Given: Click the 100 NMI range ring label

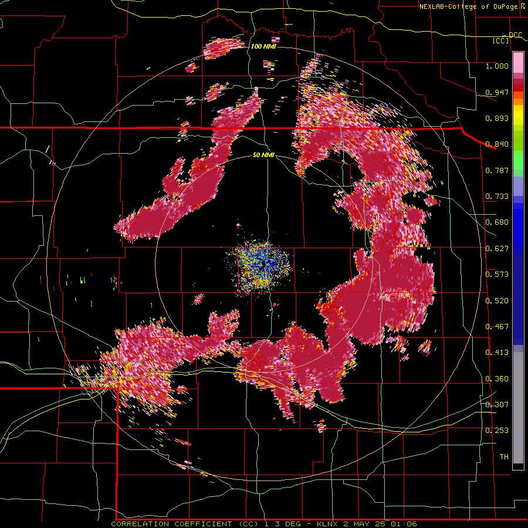Looking at the screenshot, I should coord(263,46).
